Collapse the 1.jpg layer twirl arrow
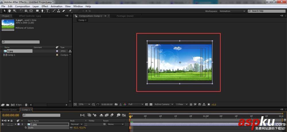Image resolution: width=287 pixels, height=132 pixels. point(15,124)
